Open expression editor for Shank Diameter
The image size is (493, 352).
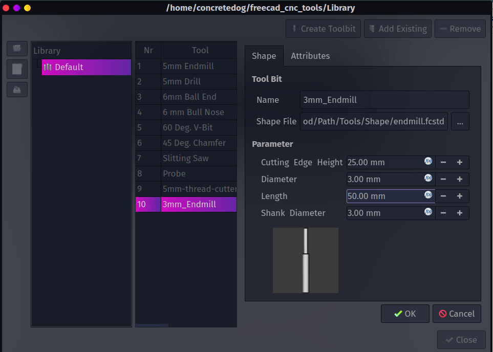428,212
